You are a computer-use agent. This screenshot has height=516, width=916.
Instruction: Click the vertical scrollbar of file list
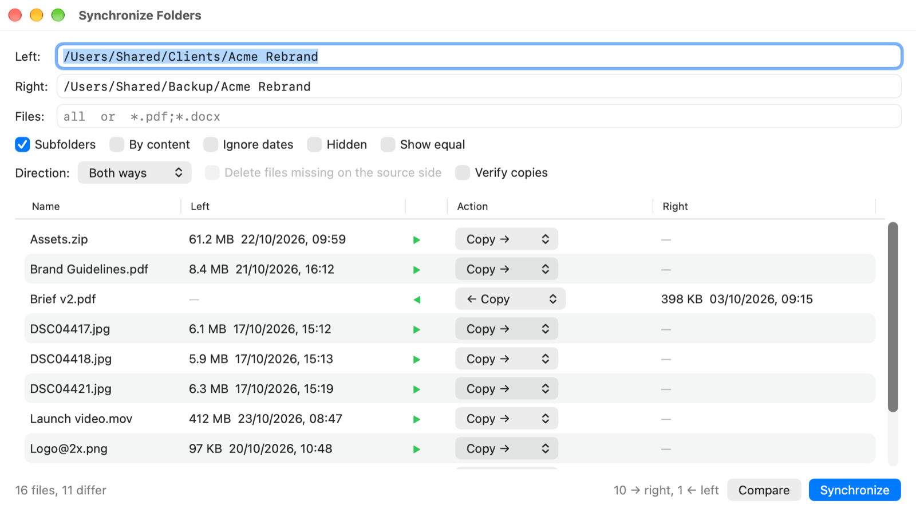(x=893, y=317)
